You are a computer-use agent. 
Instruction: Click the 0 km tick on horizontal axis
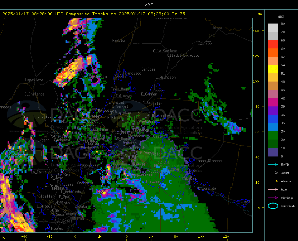[x=75, y=236]
